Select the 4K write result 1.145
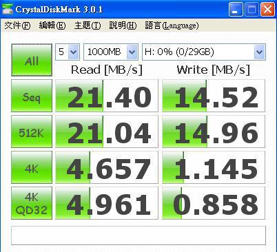Image resolution: width=277 pixels, height=252 pixels. tap(214, 167)
